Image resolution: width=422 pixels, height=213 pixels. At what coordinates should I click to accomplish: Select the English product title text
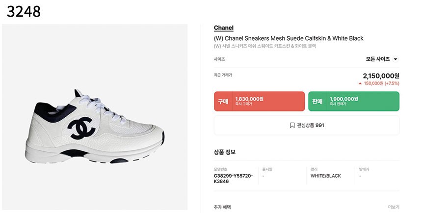click(289, 38)
